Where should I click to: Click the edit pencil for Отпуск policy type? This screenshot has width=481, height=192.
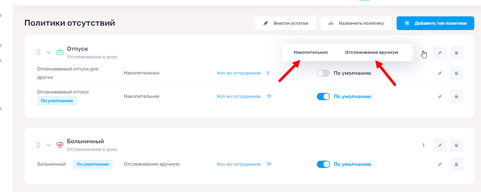[x=440, y=52]
